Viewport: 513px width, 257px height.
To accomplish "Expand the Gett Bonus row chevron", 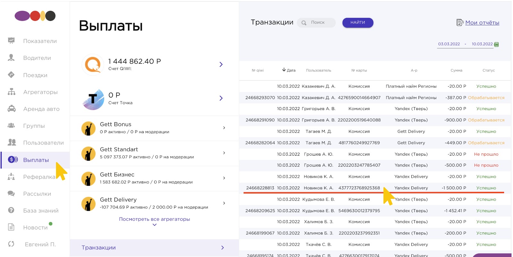I will click(x=224, y=128).
